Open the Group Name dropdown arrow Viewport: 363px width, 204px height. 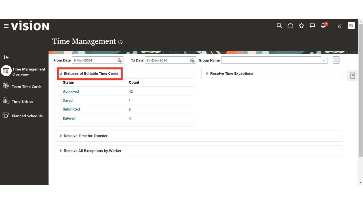324,60
